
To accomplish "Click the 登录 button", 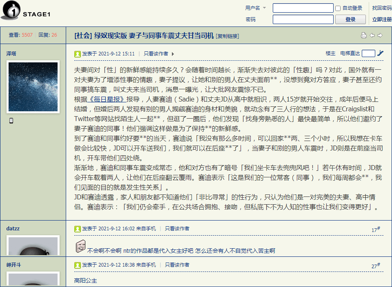I will point(350,20).
